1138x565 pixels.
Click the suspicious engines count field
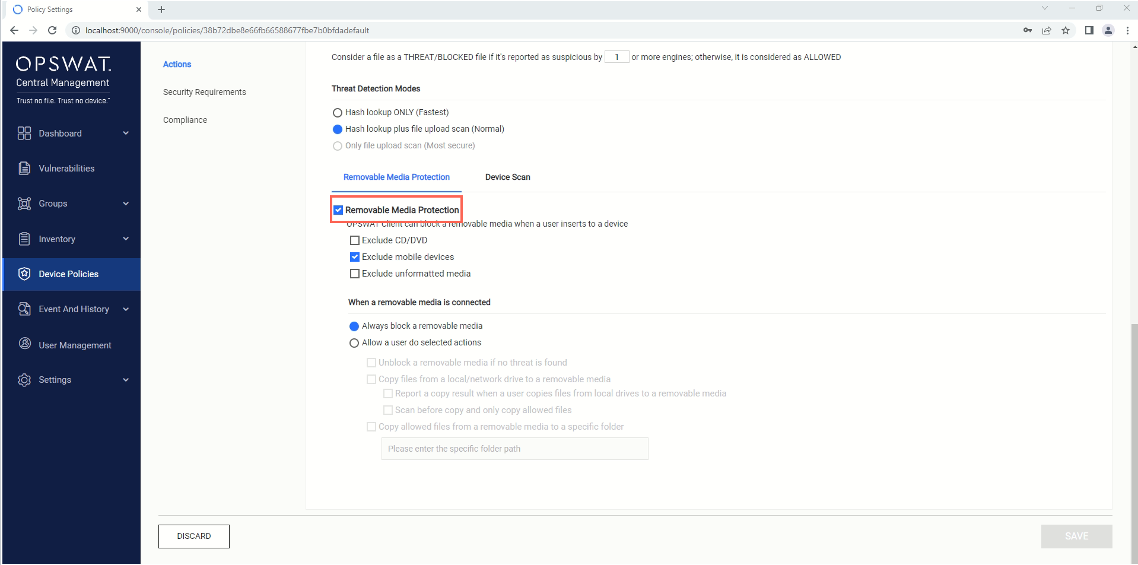(x=617, y=57)
